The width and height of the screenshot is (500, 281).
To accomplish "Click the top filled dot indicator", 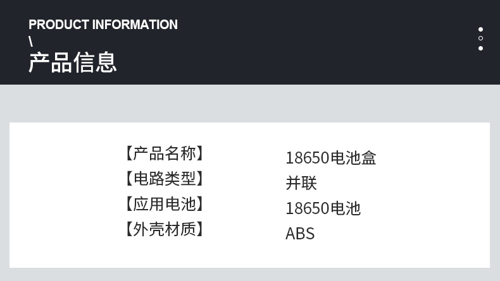I will pyautogui.click(x=480, y=29).
